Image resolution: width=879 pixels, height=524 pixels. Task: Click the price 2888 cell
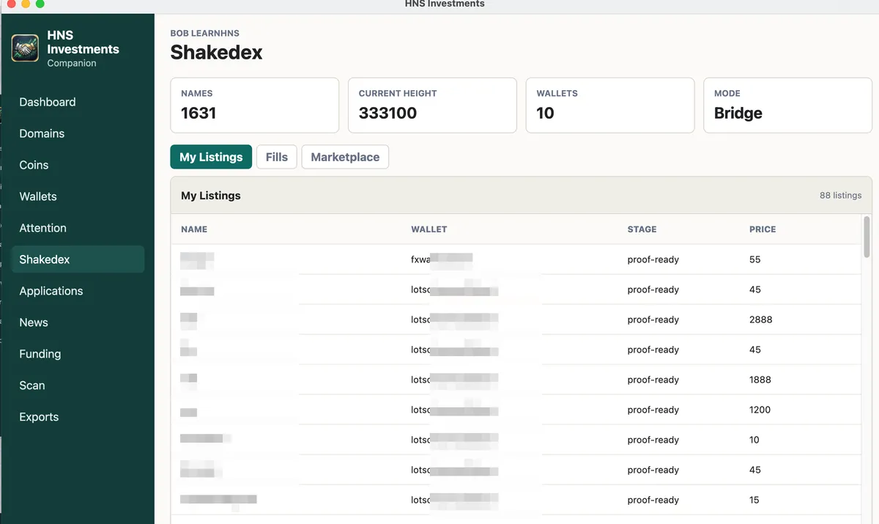click(x=761, y=320)
